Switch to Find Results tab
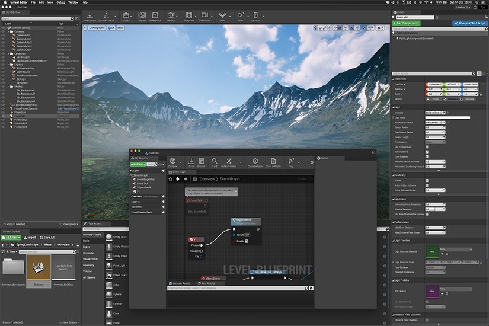Image resolution: width=489 pixels, height=326 pixels. pyautogui.click(x=207, y=283)
